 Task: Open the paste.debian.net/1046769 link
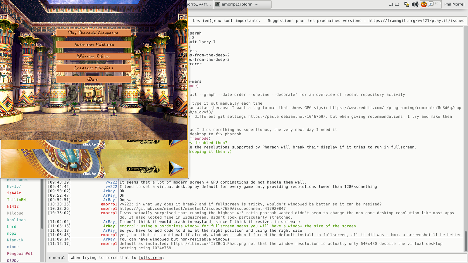click(287, 117)
